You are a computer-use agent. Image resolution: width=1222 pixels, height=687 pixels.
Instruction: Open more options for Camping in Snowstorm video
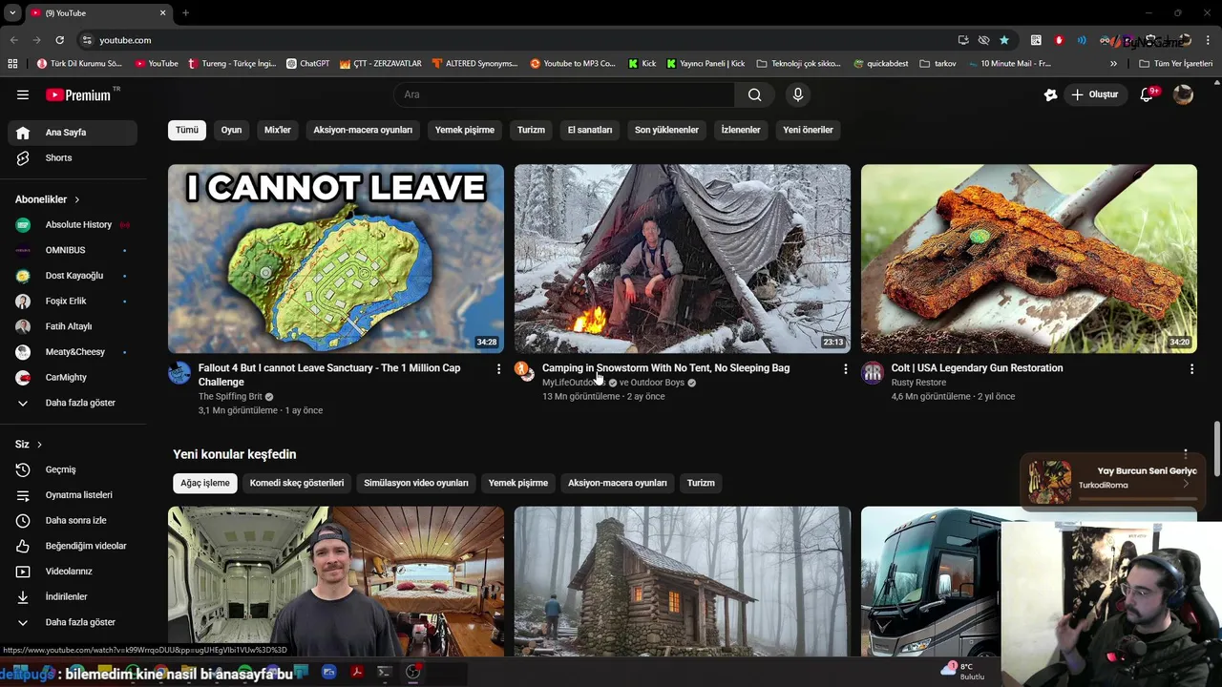(845, 368)
